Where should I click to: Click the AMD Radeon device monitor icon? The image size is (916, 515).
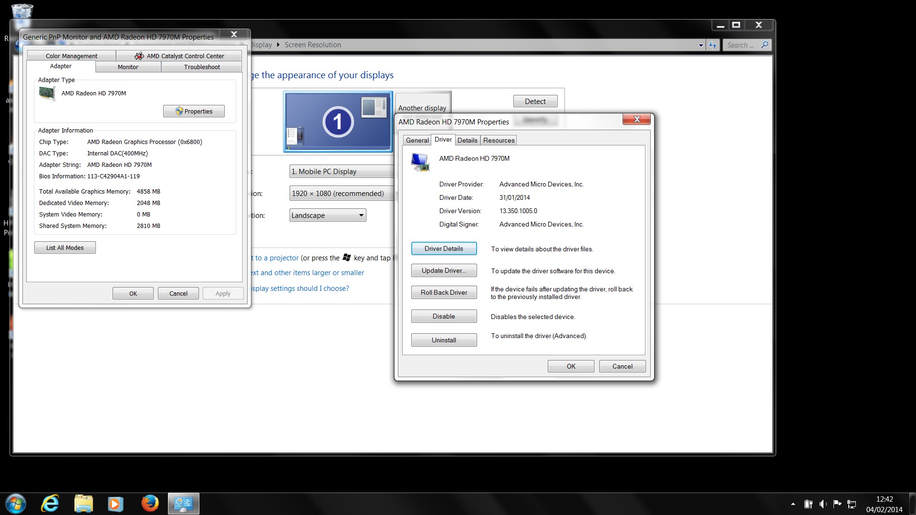point(420,162)
